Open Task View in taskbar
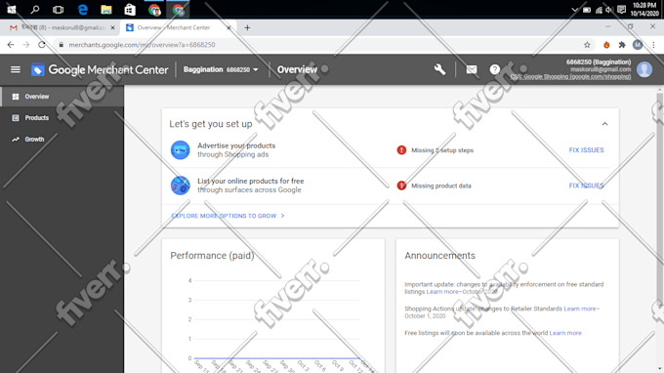 58,10
